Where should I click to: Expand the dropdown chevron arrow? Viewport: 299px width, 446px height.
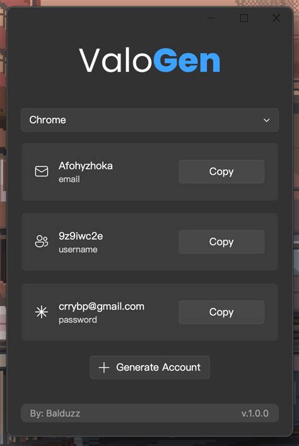[x=267, y=120]
